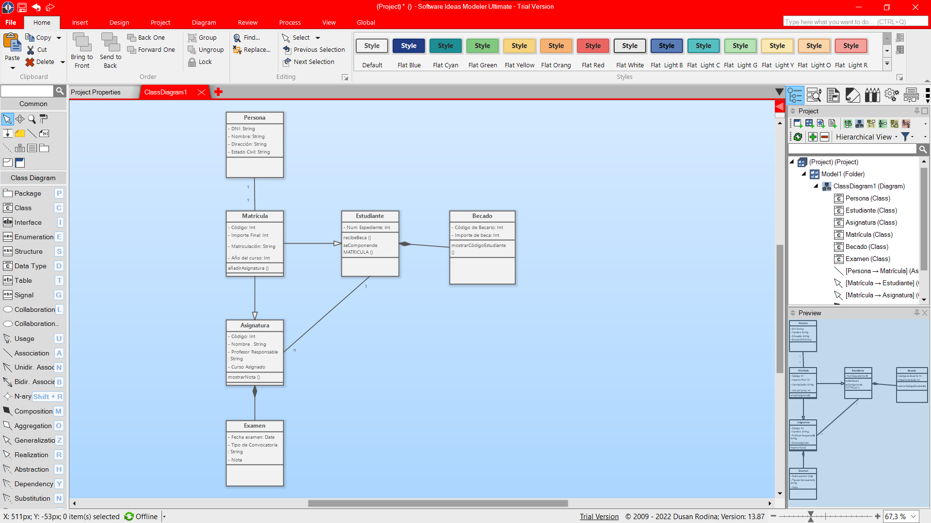
Task: Apply the Flat Green style swatch
Action: [x=482, y=46]
